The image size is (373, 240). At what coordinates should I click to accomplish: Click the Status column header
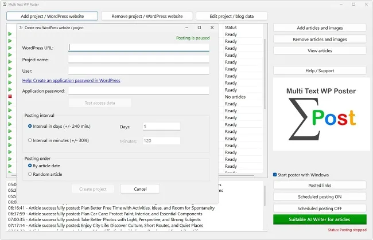coord(231,27)
